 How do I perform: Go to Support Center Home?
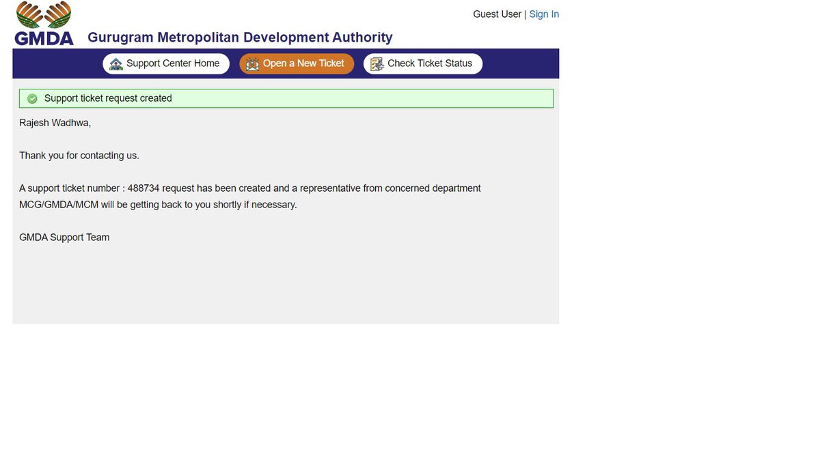pos(165,63)
